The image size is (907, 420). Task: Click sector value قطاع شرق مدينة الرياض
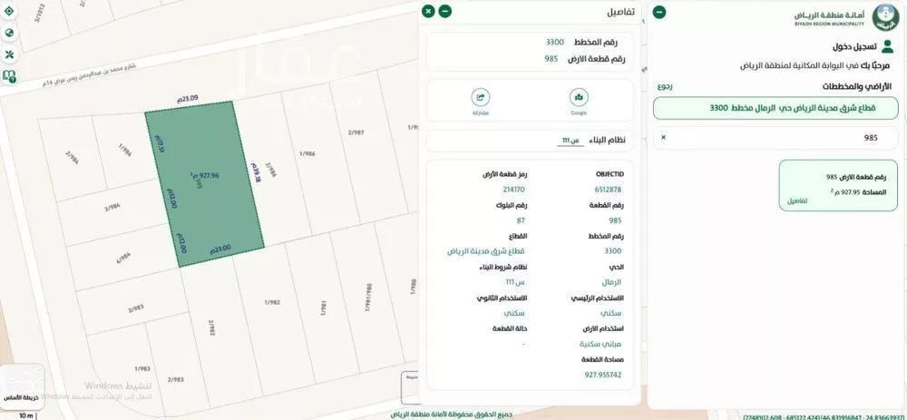point(486,251)
